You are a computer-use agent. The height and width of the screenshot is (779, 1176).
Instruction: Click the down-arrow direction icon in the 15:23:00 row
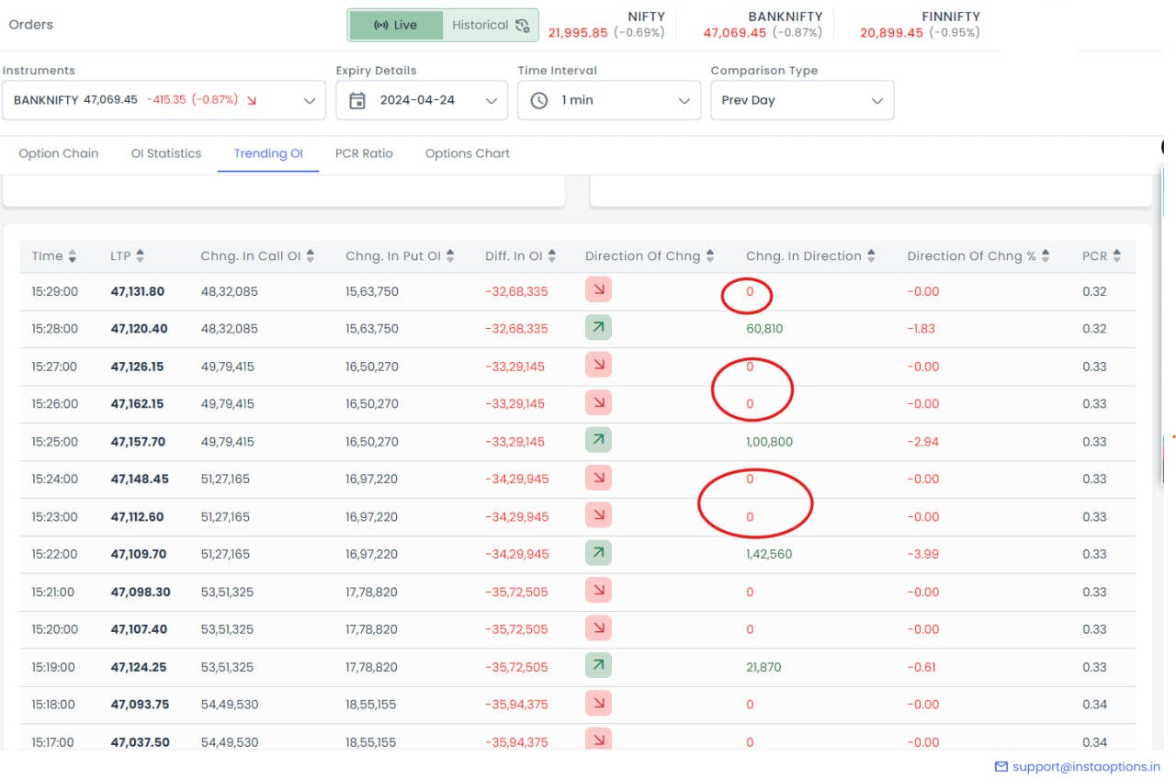598,516
